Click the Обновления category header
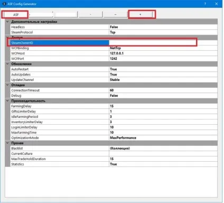The width and height of the screenshot is (224, 203). (x=111, y=64)
